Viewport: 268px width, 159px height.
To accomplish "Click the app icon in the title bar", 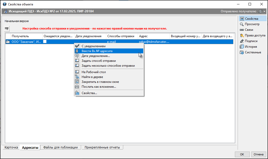I will [x=5, y=4].
